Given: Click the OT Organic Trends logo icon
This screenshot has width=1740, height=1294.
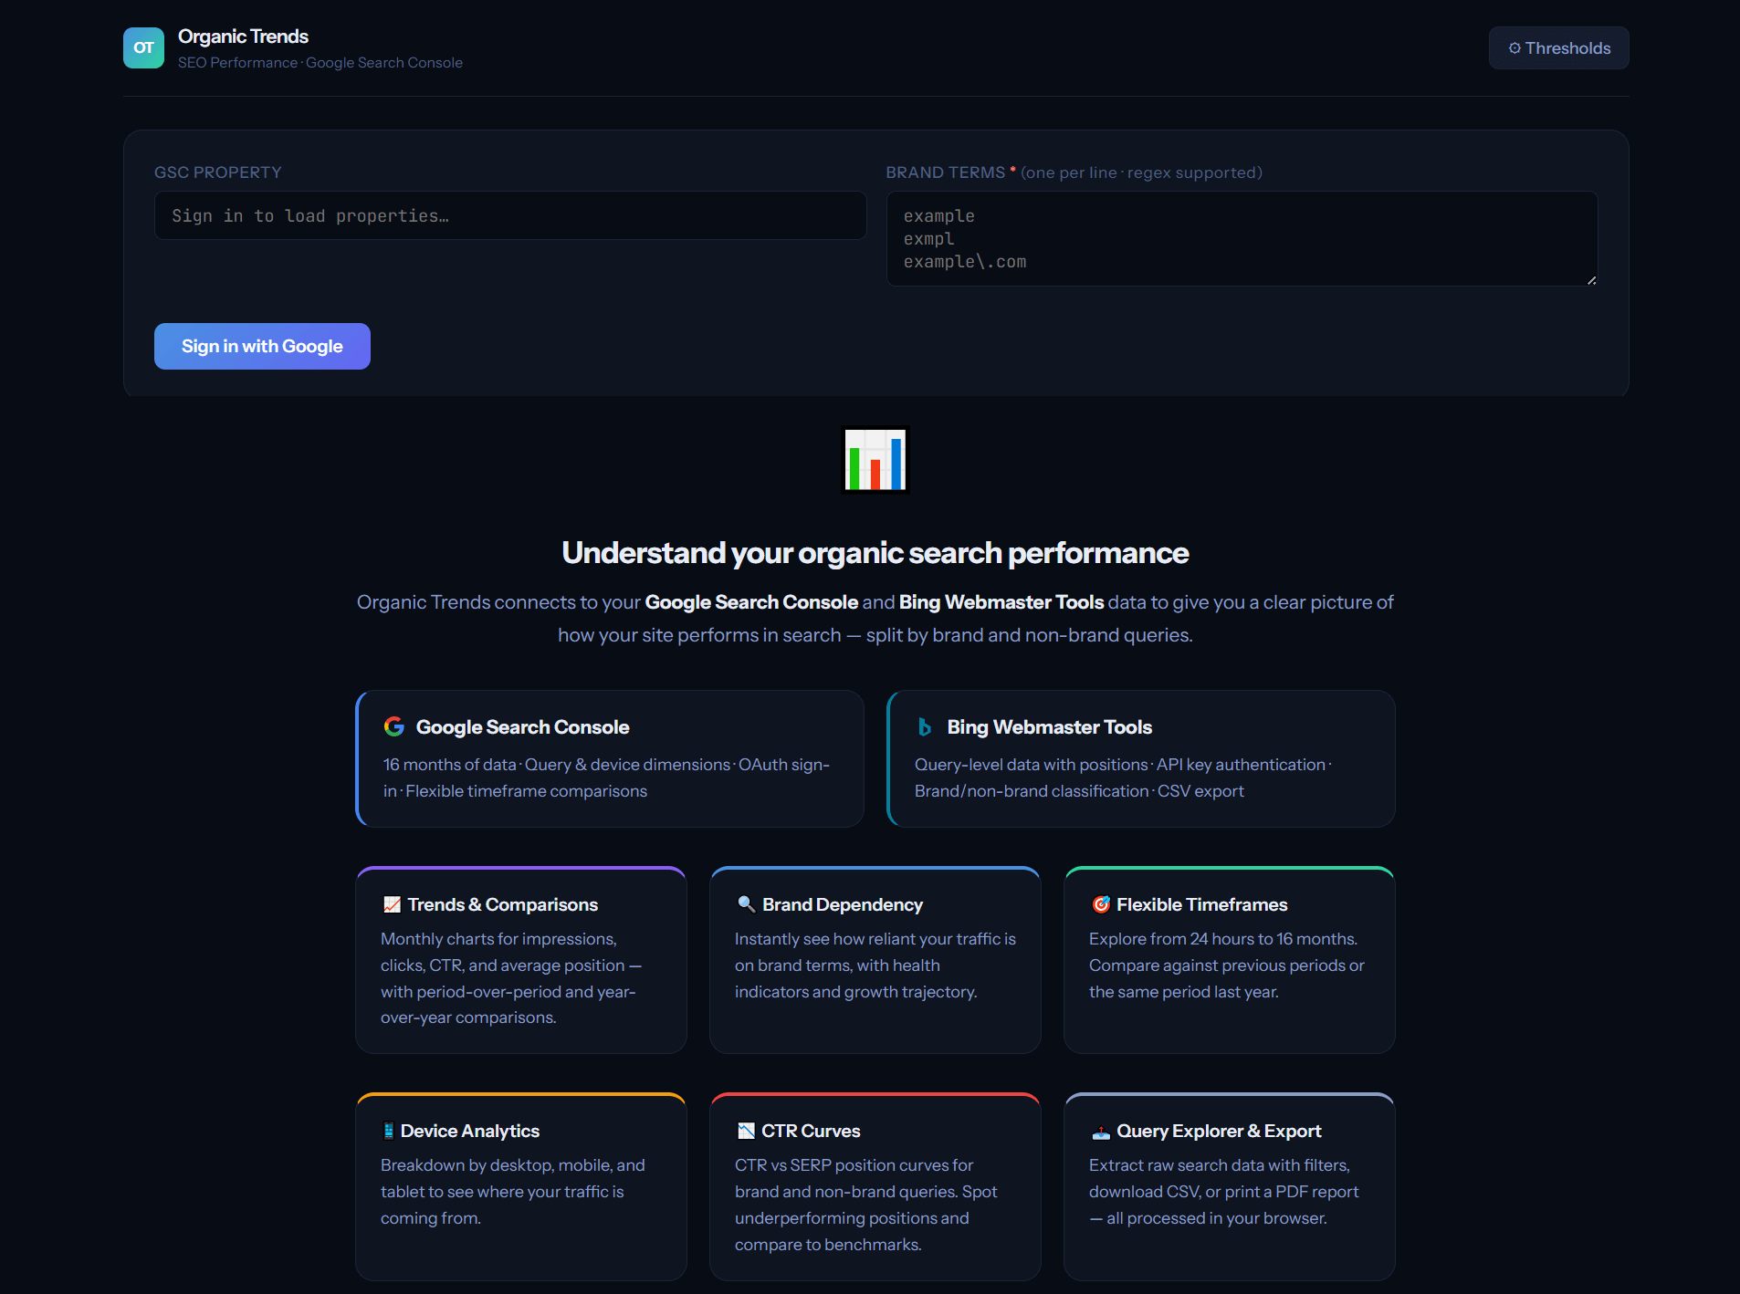Looking at the screenshot, I should [x=143, y=47].
